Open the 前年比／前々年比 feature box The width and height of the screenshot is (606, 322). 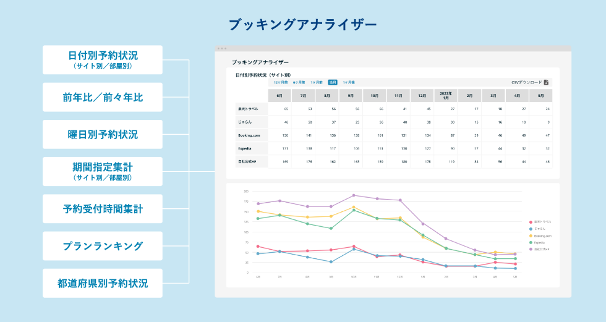pyautogui.click(x=103, y=97)
